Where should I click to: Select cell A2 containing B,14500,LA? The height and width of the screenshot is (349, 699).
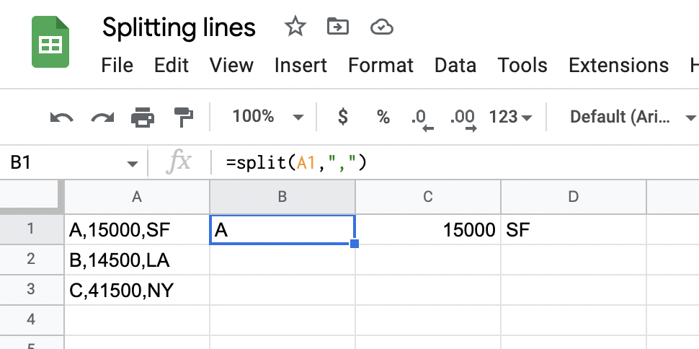[138, 260]
